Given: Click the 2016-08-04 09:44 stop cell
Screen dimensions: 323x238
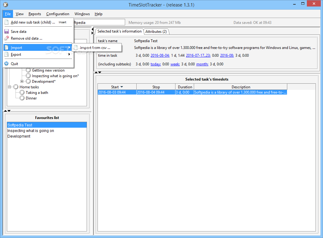Looking at the screenshot, I should (156, 92).
